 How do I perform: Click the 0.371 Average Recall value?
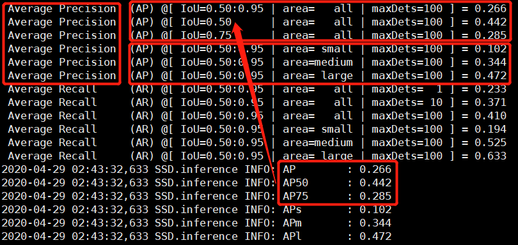(x=491, y=103)
